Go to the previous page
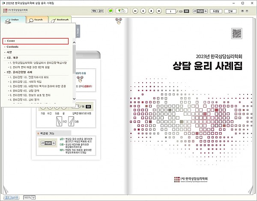This screenshot has height=201, width=257. pyautogui.click(x=143, y=11)
